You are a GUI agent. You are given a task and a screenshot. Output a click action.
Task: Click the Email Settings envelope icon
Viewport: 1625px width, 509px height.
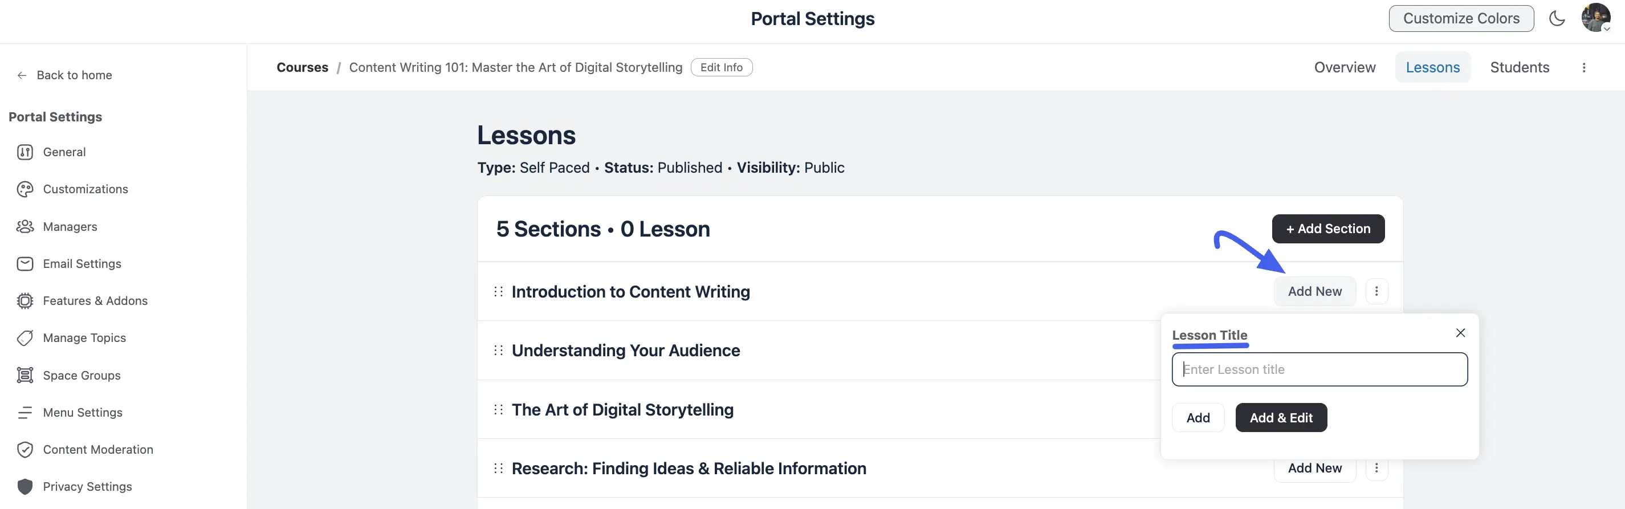click(x=25, y=264)
